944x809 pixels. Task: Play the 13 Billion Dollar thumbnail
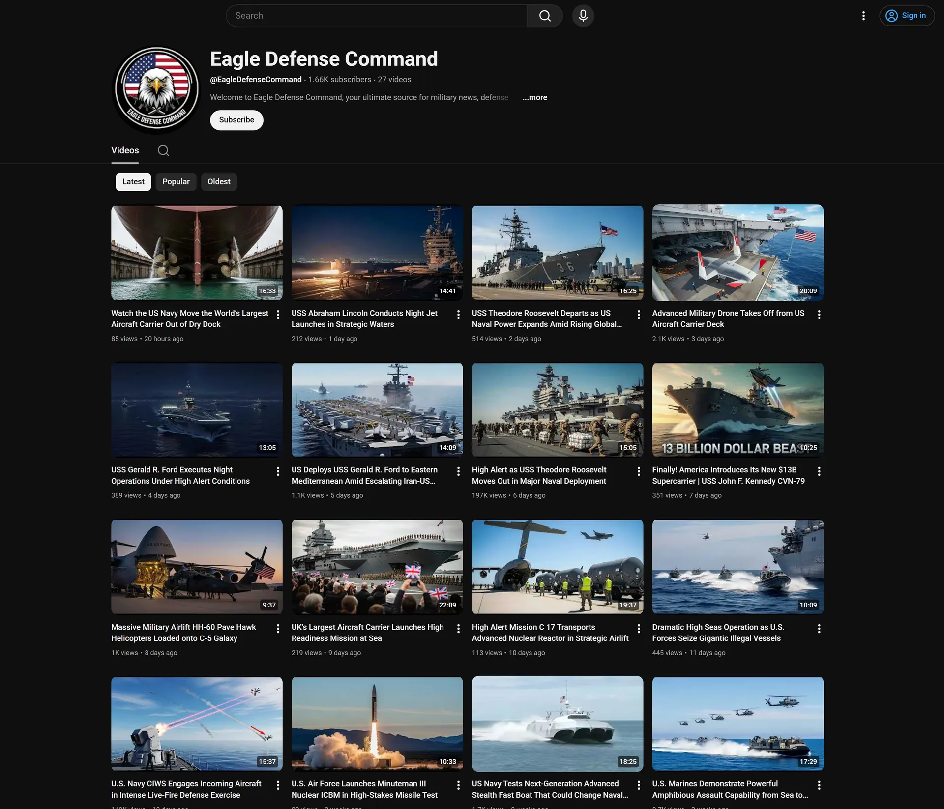(738, 410)
